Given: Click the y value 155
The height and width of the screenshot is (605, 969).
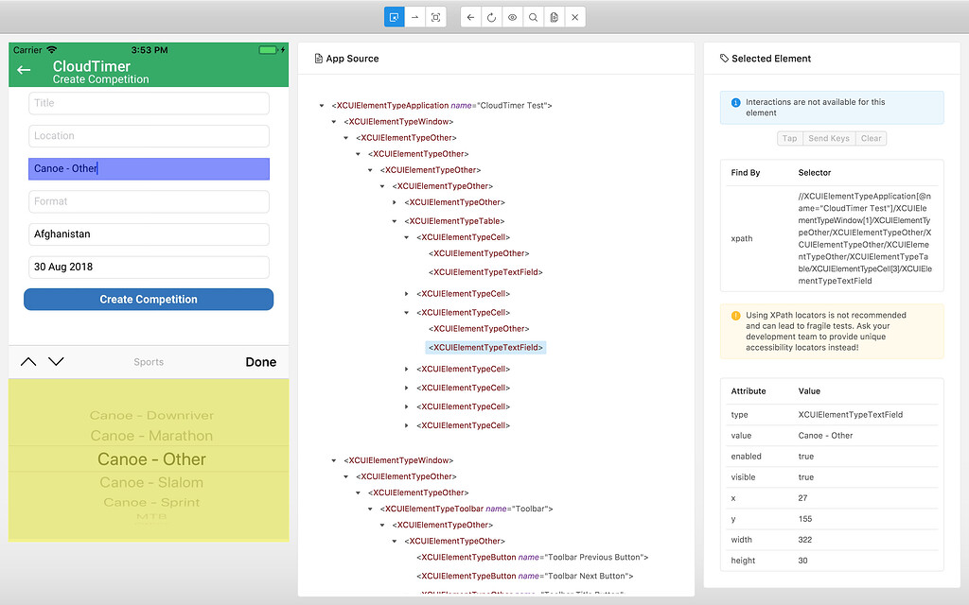Looking at the screenshot, I should pos(804,519).
